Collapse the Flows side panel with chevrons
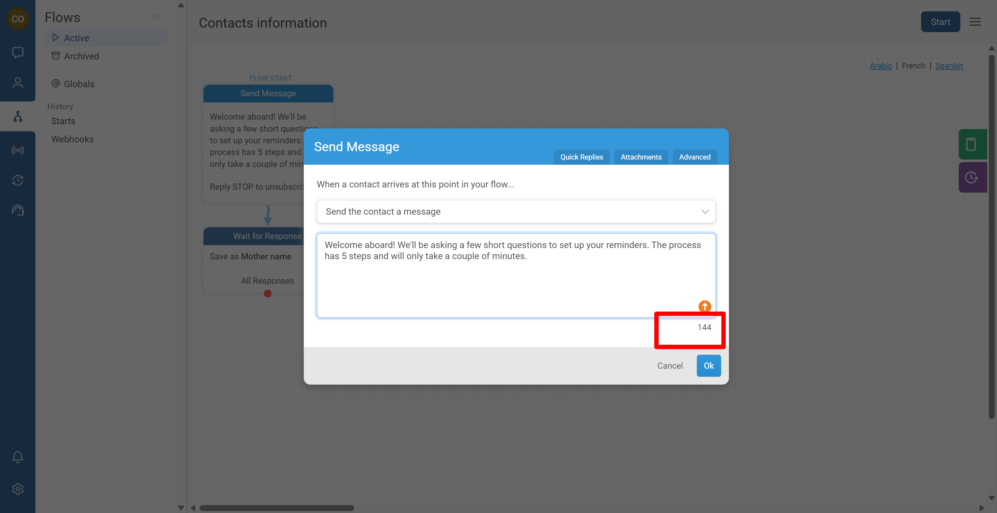This screenshot has height=513, width=997. click(155, 17)
